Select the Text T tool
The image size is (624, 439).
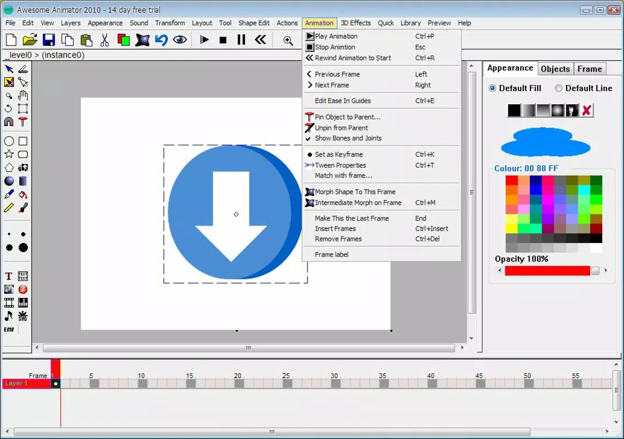[x=9, y=276]
